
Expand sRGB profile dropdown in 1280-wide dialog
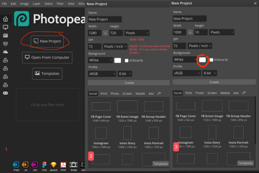102,74
